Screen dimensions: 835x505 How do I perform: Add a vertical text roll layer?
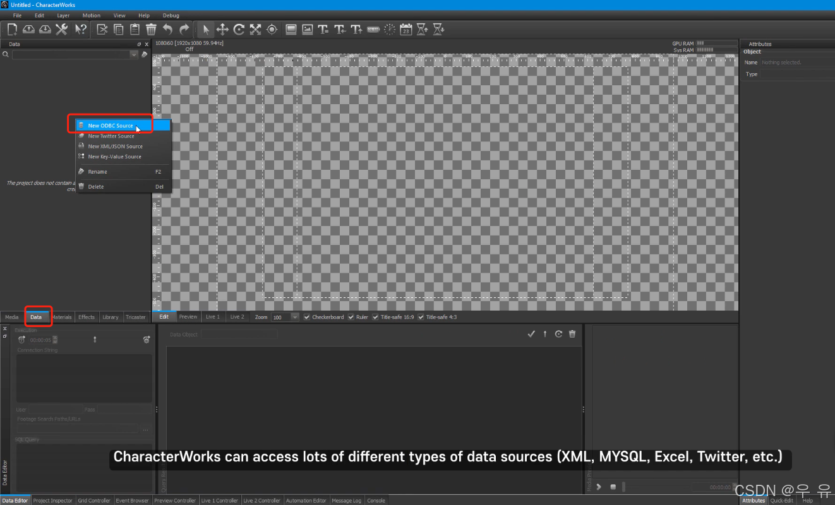(x=356, y=29)
